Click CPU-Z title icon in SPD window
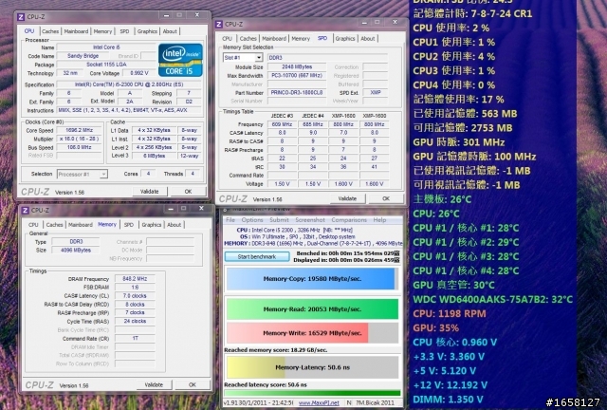The height and width of the screenshot is (410, 607). [x=219, y=24]
